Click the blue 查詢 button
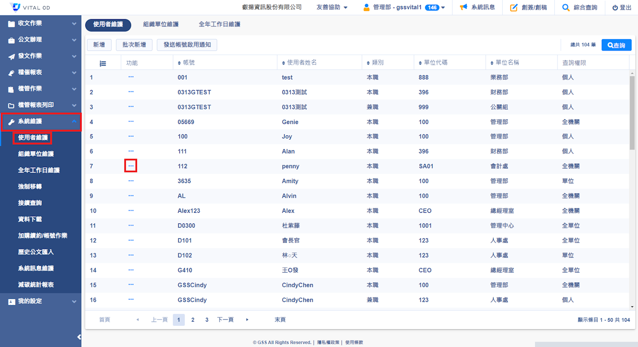This screenshot has width=638, height=347. tap(616, 45)
